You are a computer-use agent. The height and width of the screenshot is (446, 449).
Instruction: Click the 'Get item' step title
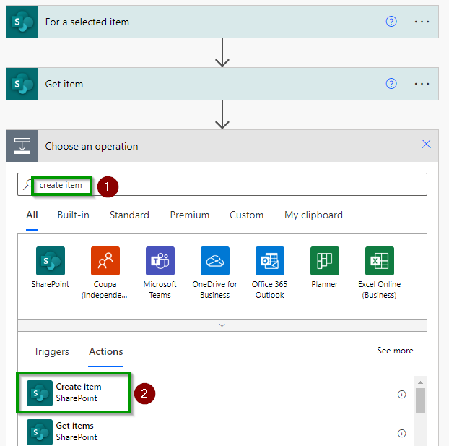click(x=64, y=84)
